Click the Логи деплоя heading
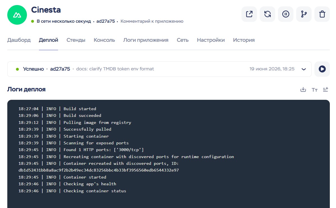The width and height of the screenshot is (336, 208). tap(26, 89)
